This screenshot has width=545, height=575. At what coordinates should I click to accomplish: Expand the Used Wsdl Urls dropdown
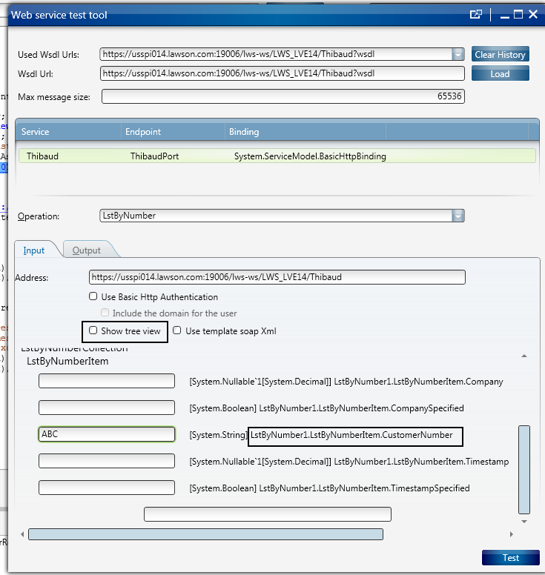(458, 54)
